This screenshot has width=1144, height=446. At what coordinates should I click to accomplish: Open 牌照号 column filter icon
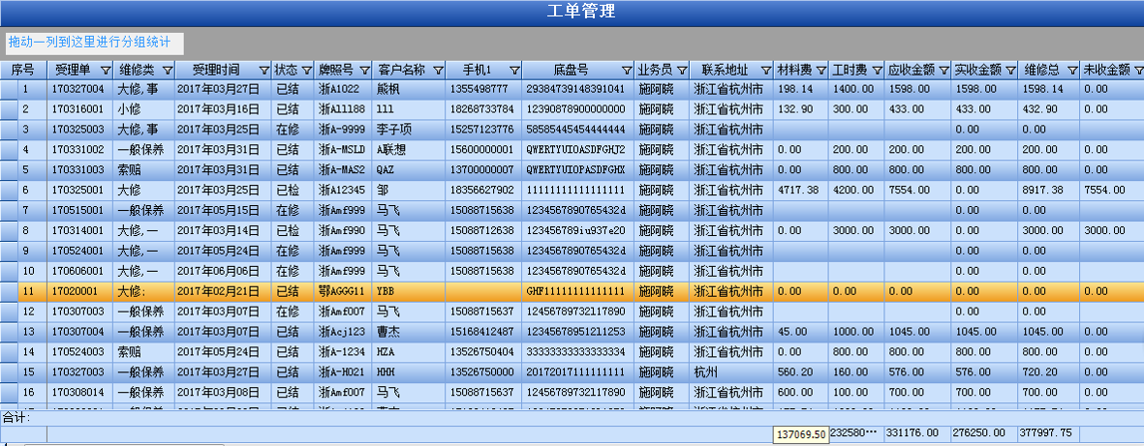click(x=364, y=71)
